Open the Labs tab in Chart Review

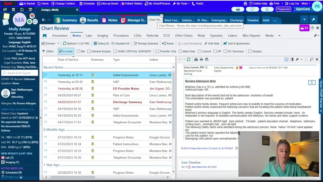coord(89,36)
